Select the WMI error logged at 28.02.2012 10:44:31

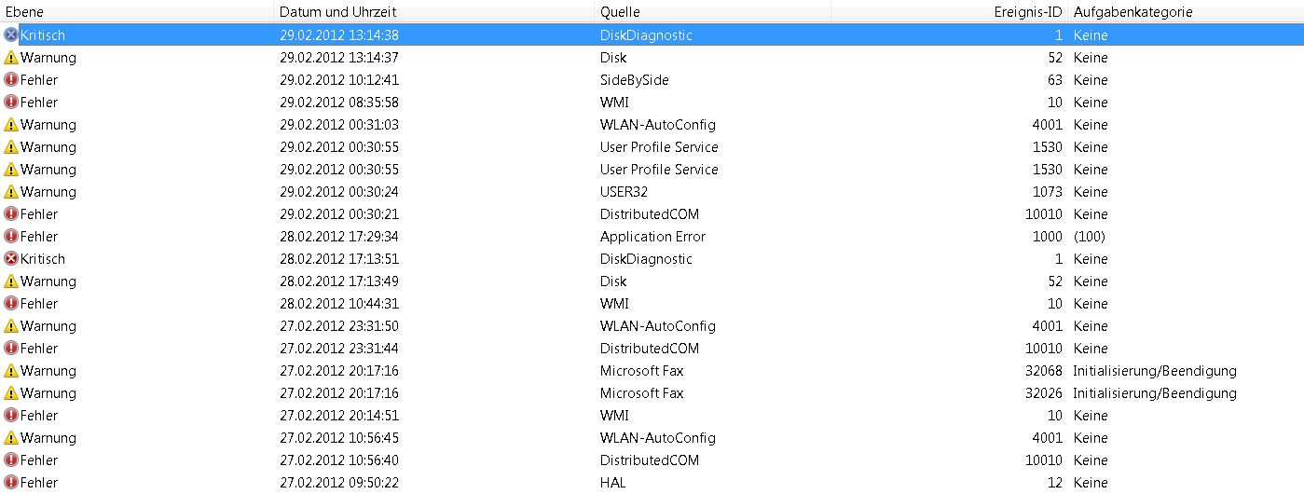614,304
